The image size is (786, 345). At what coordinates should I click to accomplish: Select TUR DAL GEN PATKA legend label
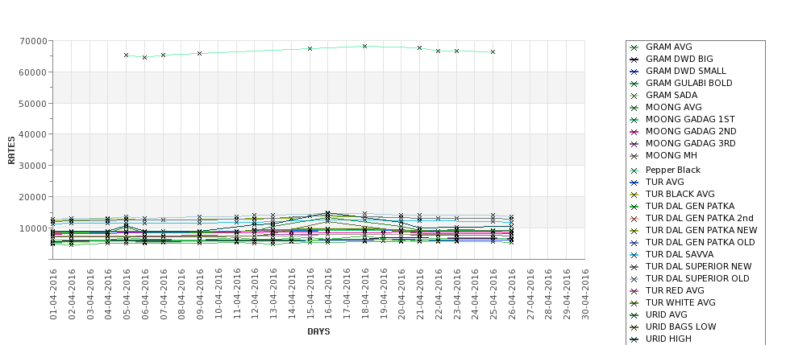(x=690, y=206)
